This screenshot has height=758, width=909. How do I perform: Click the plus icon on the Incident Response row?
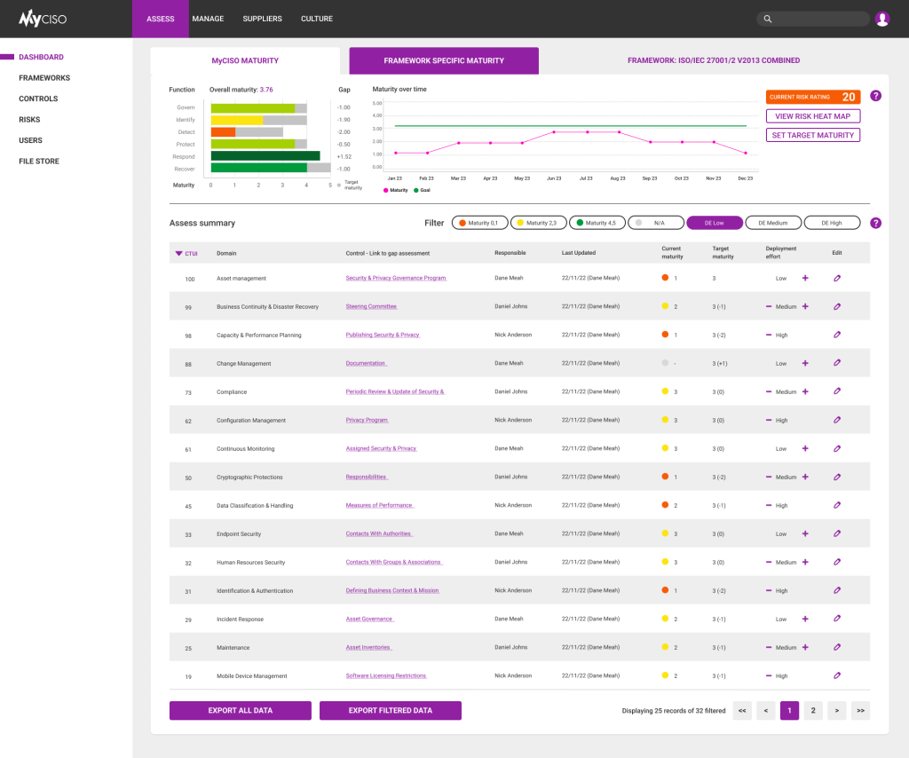[804, 619]
